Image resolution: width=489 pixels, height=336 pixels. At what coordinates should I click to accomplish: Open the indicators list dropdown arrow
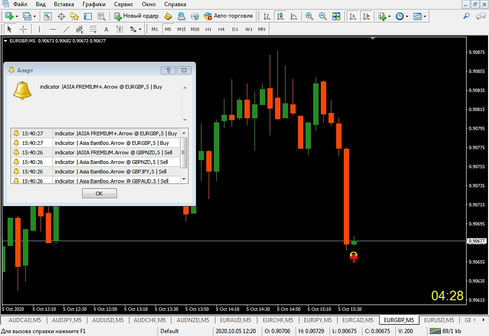pyautogui.click(x=389, y=16)
